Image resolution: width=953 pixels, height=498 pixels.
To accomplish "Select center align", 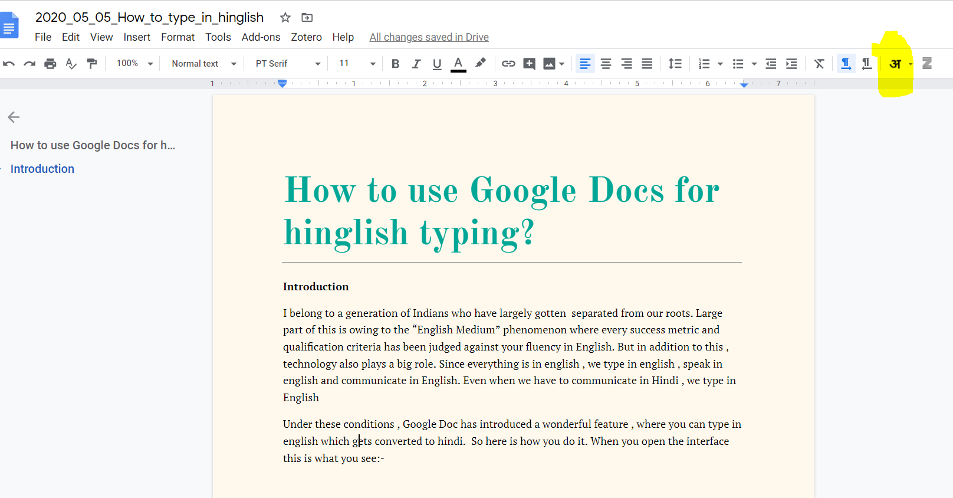I will tap(606, 64).
